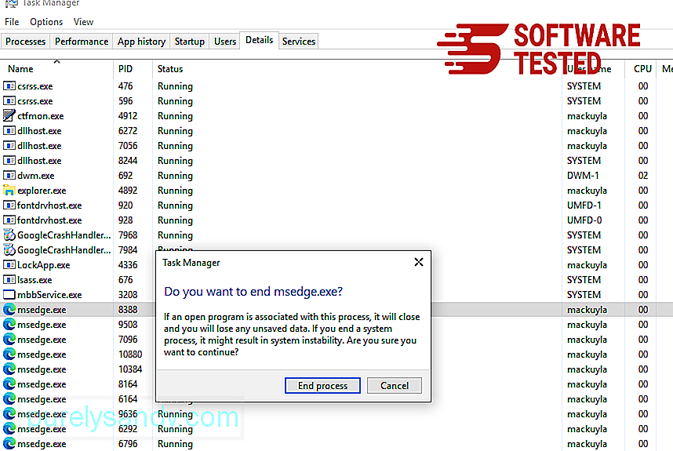Click PID 3208 cell
673x451 pixels.
(128, 295)
